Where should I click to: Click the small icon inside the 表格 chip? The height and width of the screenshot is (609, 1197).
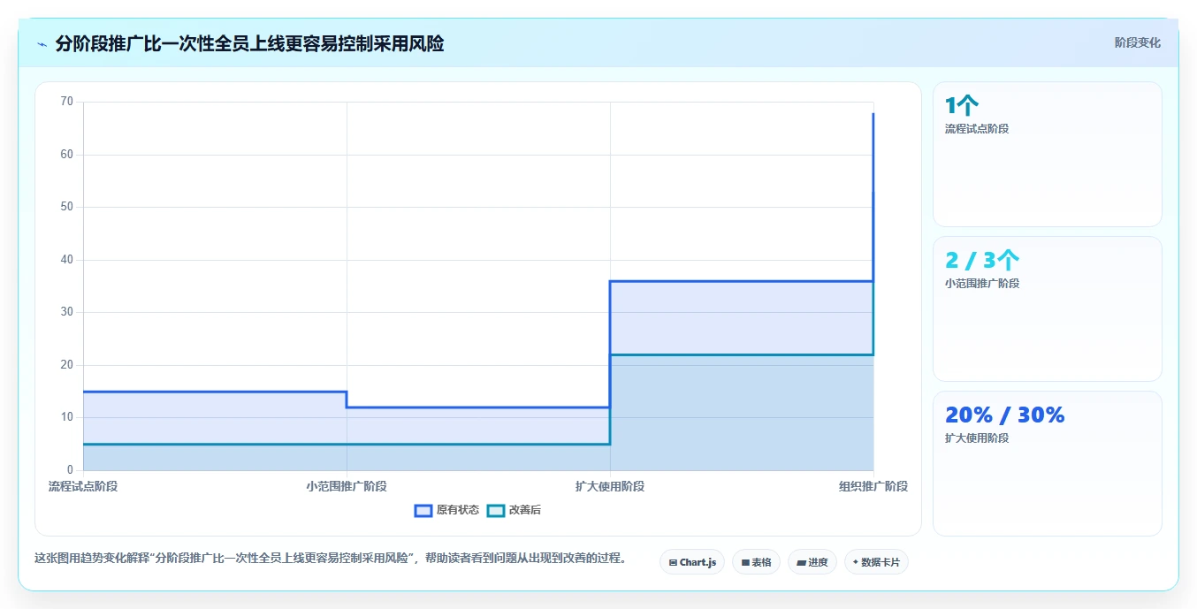click(745, 562)
